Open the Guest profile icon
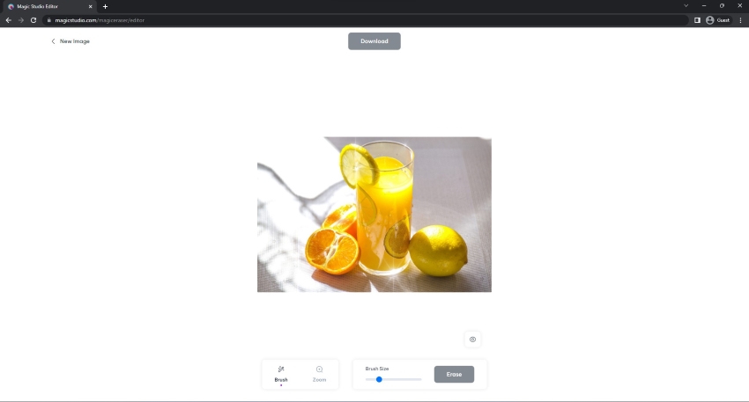The image size is (749, 402). [x=710, y=20]
